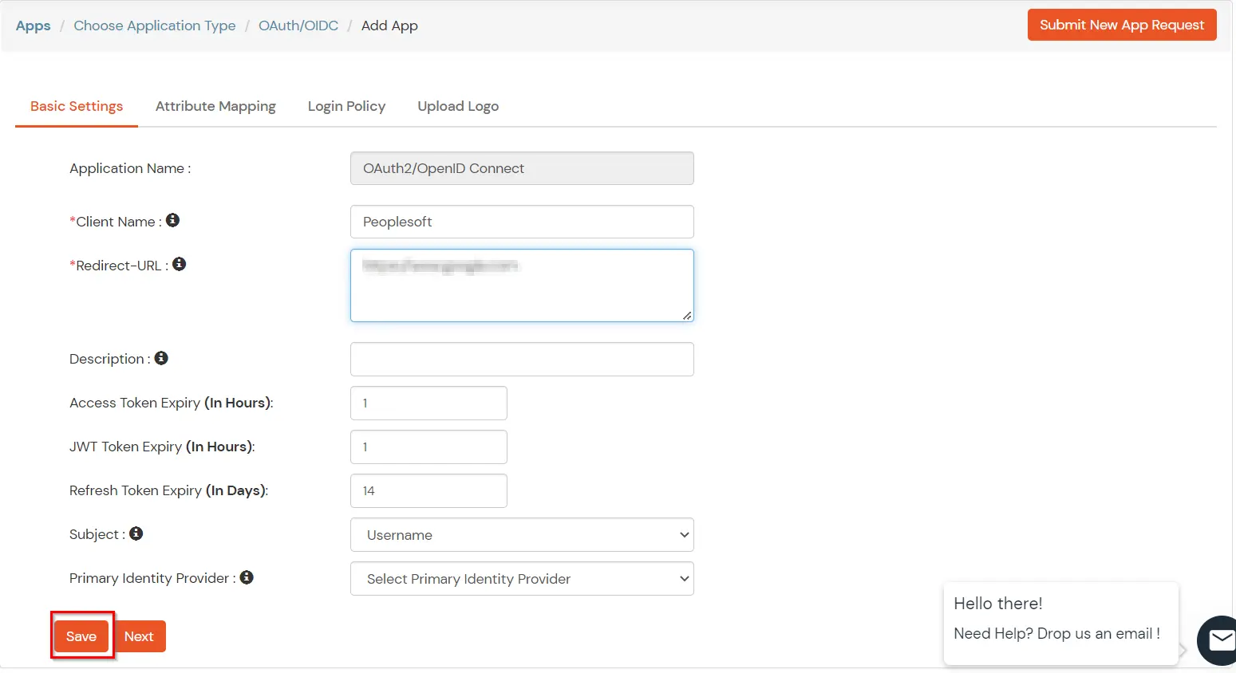Select the Basic Settings tab

[x=76, y=106]
